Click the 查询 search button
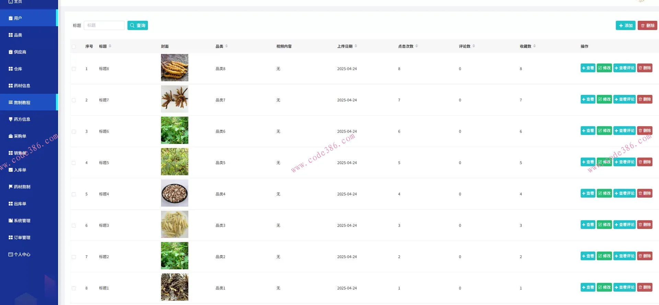Image resolution: width=659 pixels, height=305 pixels. (138, 25)
